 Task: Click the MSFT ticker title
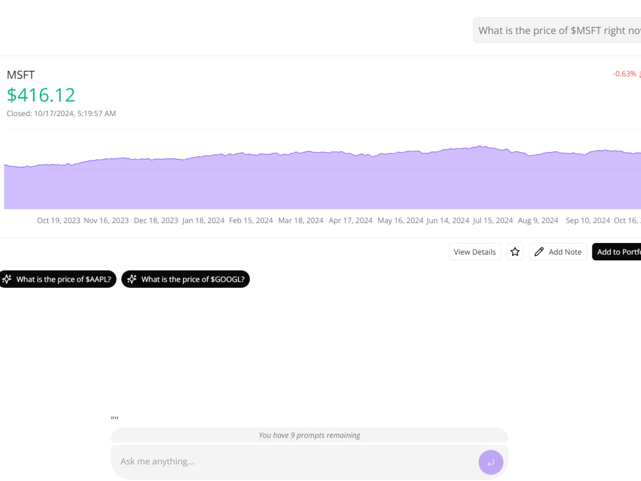[x=21, y=75]
